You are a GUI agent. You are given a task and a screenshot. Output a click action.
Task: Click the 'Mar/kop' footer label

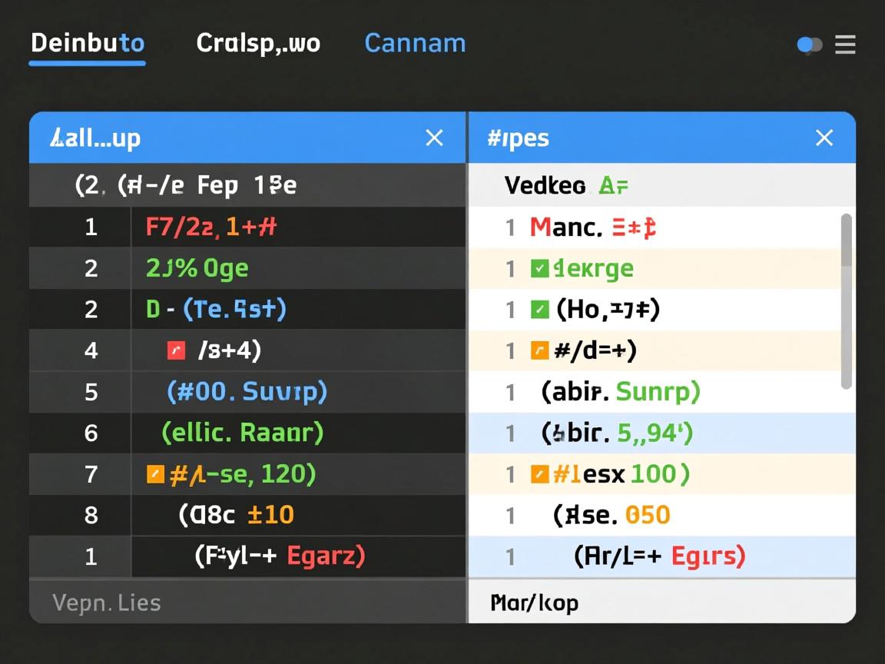click(x=535, y=603)
